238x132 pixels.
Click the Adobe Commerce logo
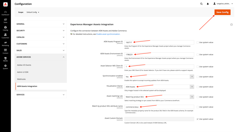pyautogui.click(x=5, y=4)
